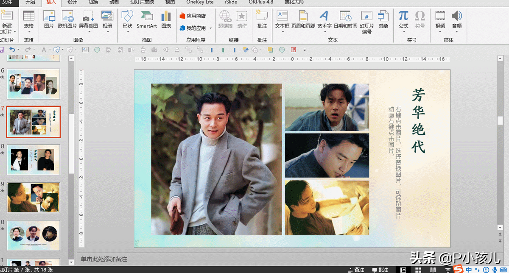Expand the font color A dropdown
The width and height of the screenshot is (509, 273).
[x=49, y=50]
